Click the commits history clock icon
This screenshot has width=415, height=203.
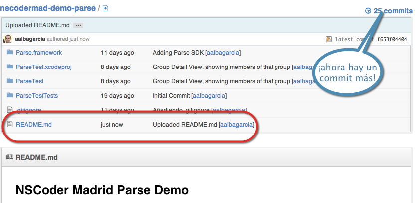tap(368, 11)
